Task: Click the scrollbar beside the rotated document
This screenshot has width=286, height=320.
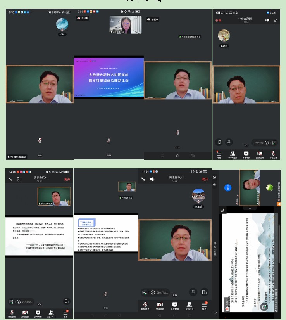Action: (x=279, y=244)
